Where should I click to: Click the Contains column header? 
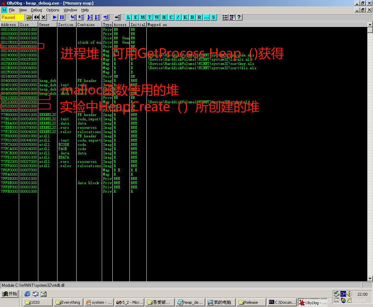(89, 24)
